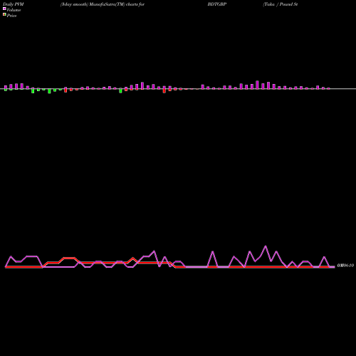The image size is (356, 356).
Task: Select the Volume legend label
Action: click(x=14, y=10)
